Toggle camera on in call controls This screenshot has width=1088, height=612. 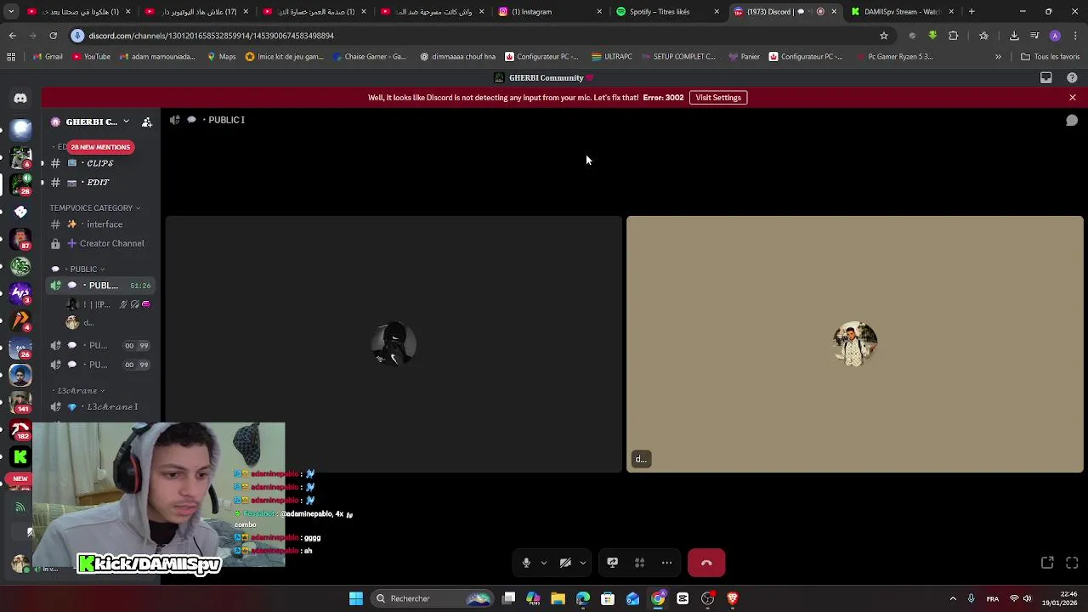565,563
